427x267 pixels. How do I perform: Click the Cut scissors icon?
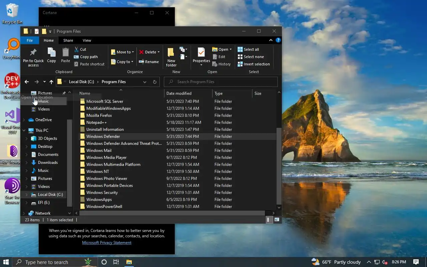click(76, 49)
